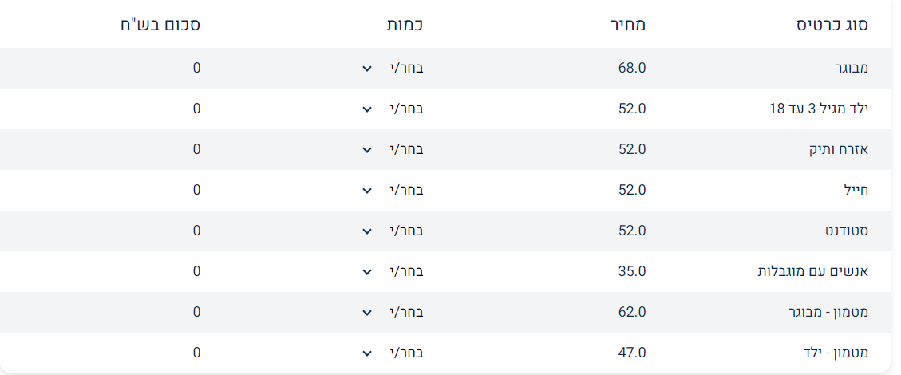Choose quantity for the סטודנט ticket
This screenshot has width=901, height=375.
point(392,231)
